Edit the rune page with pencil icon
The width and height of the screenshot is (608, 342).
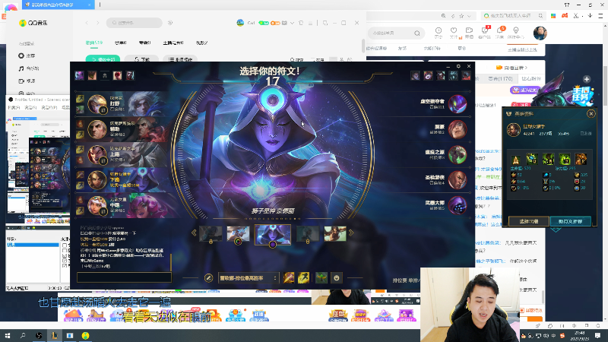(208, 278)
